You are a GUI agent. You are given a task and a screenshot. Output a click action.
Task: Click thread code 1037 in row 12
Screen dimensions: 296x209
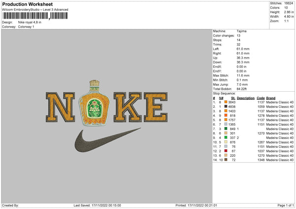[261, 151]
